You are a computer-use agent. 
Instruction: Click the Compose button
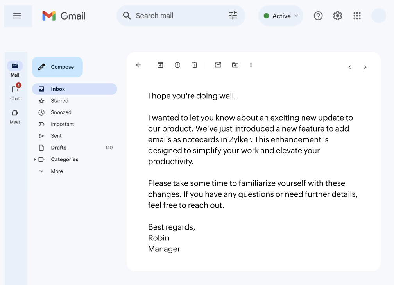57,67
